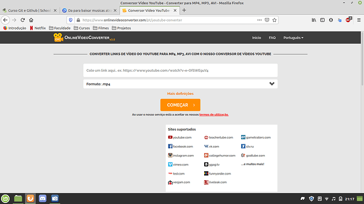Open the Netflix bookmark
Screen dimensions: 364x204
(37, 28)
